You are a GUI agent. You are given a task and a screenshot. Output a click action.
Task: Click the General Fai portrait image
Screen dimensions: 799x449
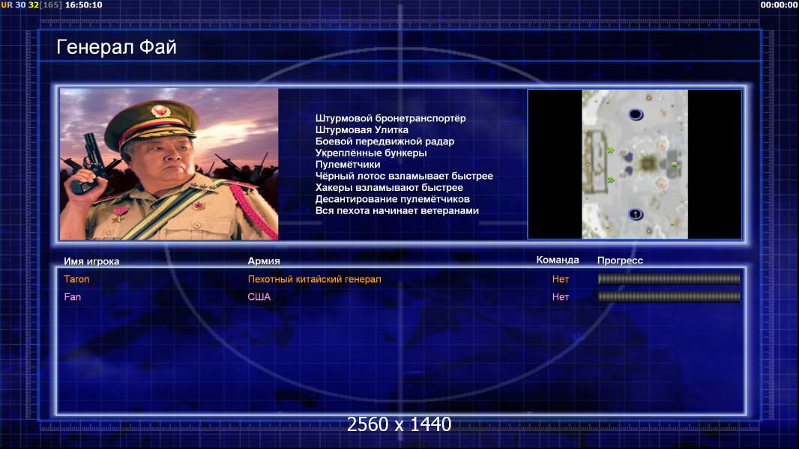[169, 164]
